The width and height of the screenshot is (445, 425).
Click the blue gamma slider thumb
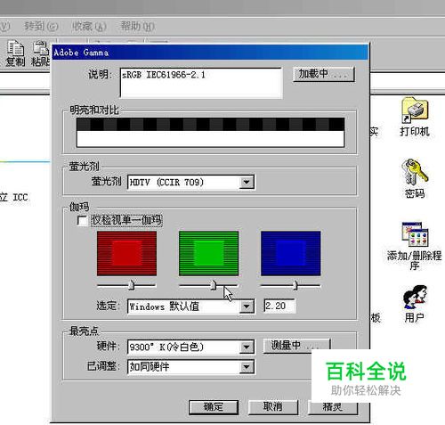[x=295, y=285]
